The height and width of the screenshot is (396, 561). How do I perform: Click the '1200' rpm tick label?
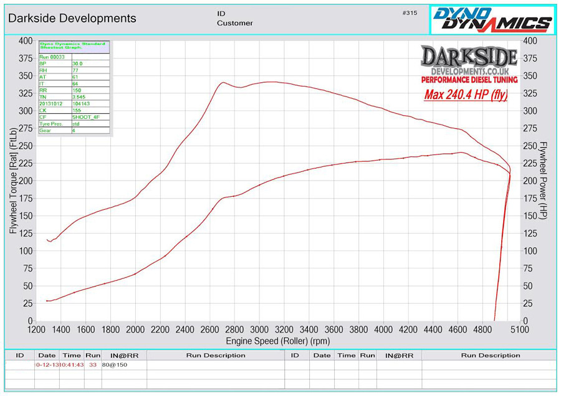pyautogui.click(x=37, y=329)
